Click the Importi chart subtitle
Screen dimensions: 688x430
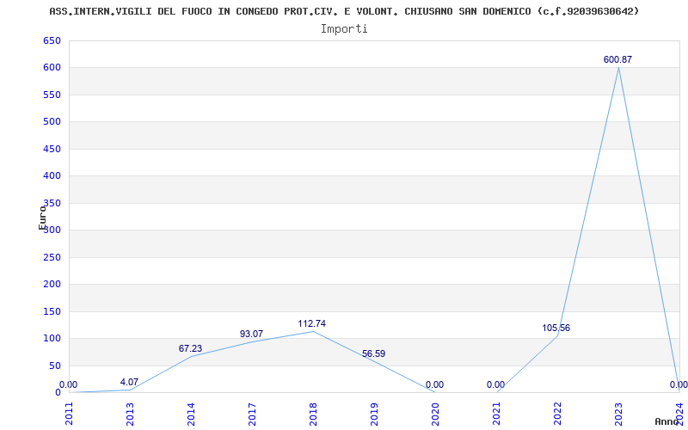[x=344, y=28]
